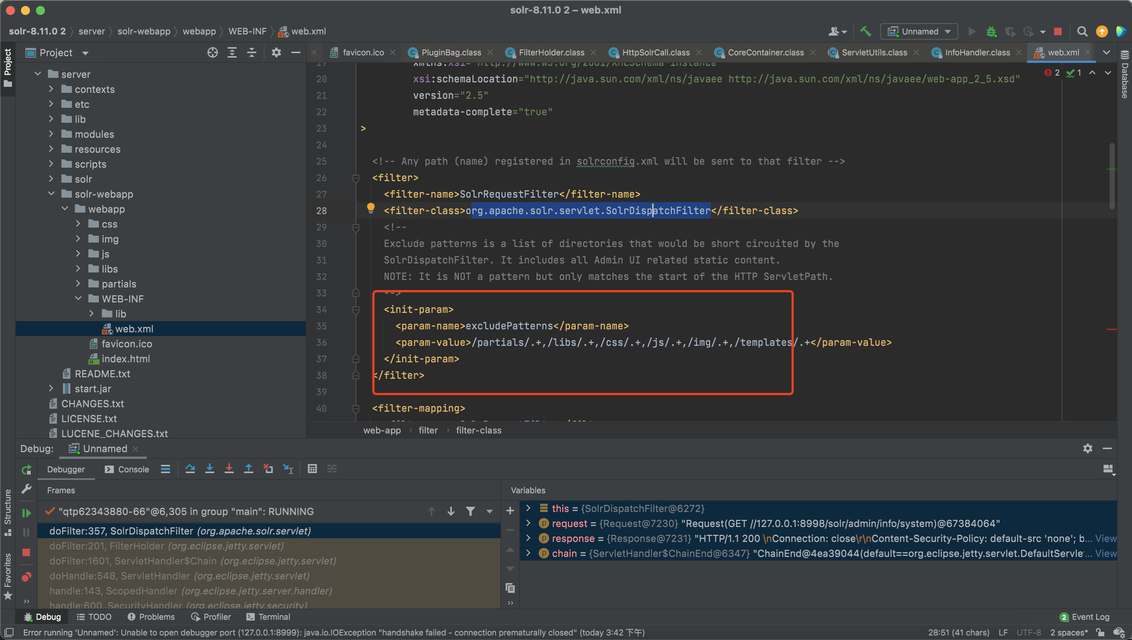Open Project panel settings via the gear icon
The image size is (1132, 640).
pyautogui.click(x=276, y=53)
